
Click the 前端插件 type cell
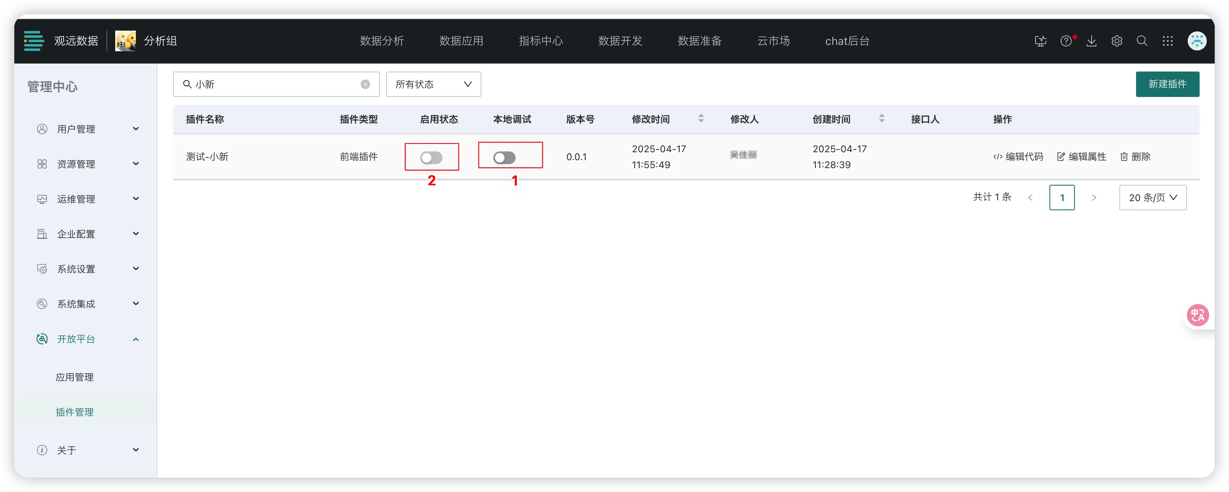tap(358, 157)
